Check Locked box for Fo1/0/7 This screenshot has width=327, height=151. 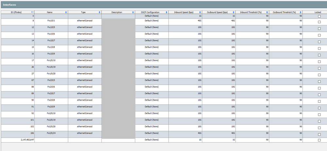coord(319,42)
